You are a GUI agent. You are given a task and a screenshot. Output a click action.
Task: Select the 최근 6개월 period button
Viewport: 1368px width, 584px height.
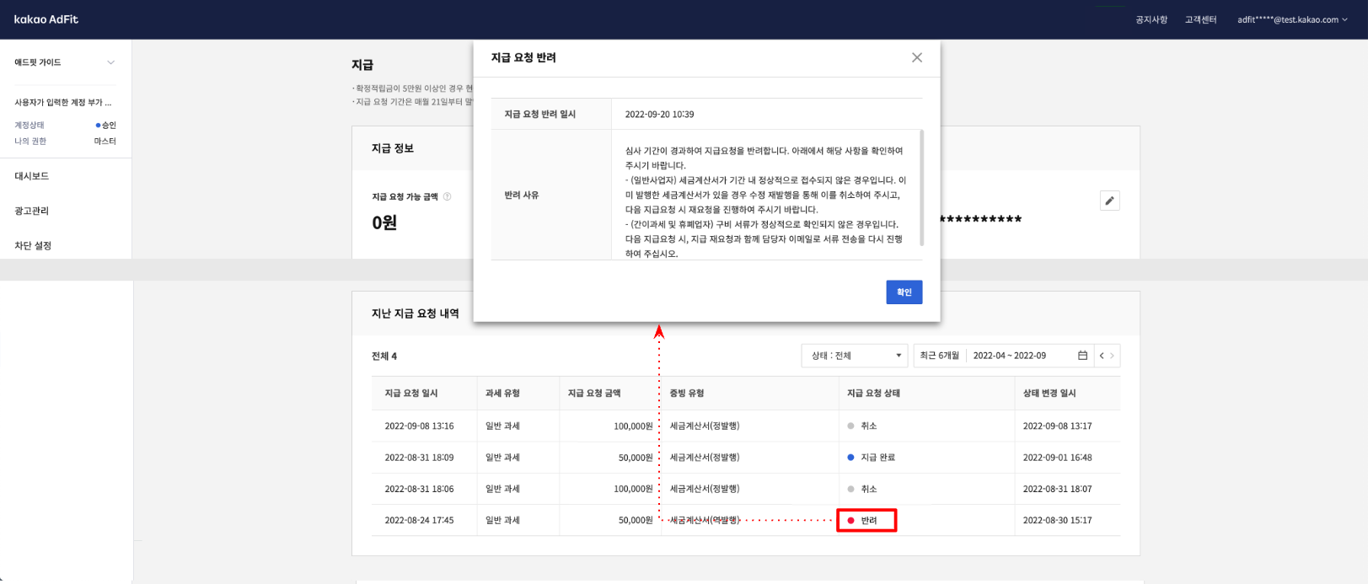click(x=939, y=356)
